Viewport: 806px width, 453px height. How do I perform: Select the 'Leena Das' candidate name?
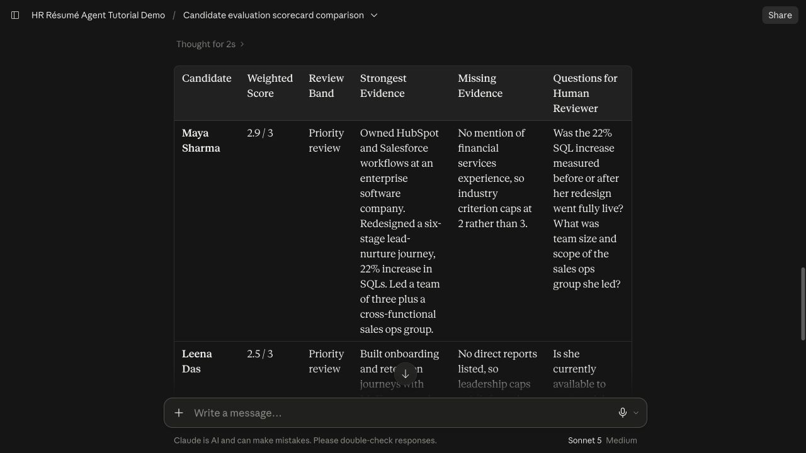[x=197, y=361]
